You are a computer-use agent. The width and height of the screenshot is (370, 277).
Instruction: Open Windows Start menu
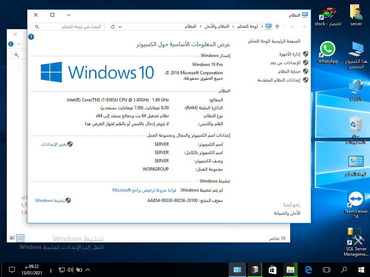pyautogui.click(x=361, y=270)
